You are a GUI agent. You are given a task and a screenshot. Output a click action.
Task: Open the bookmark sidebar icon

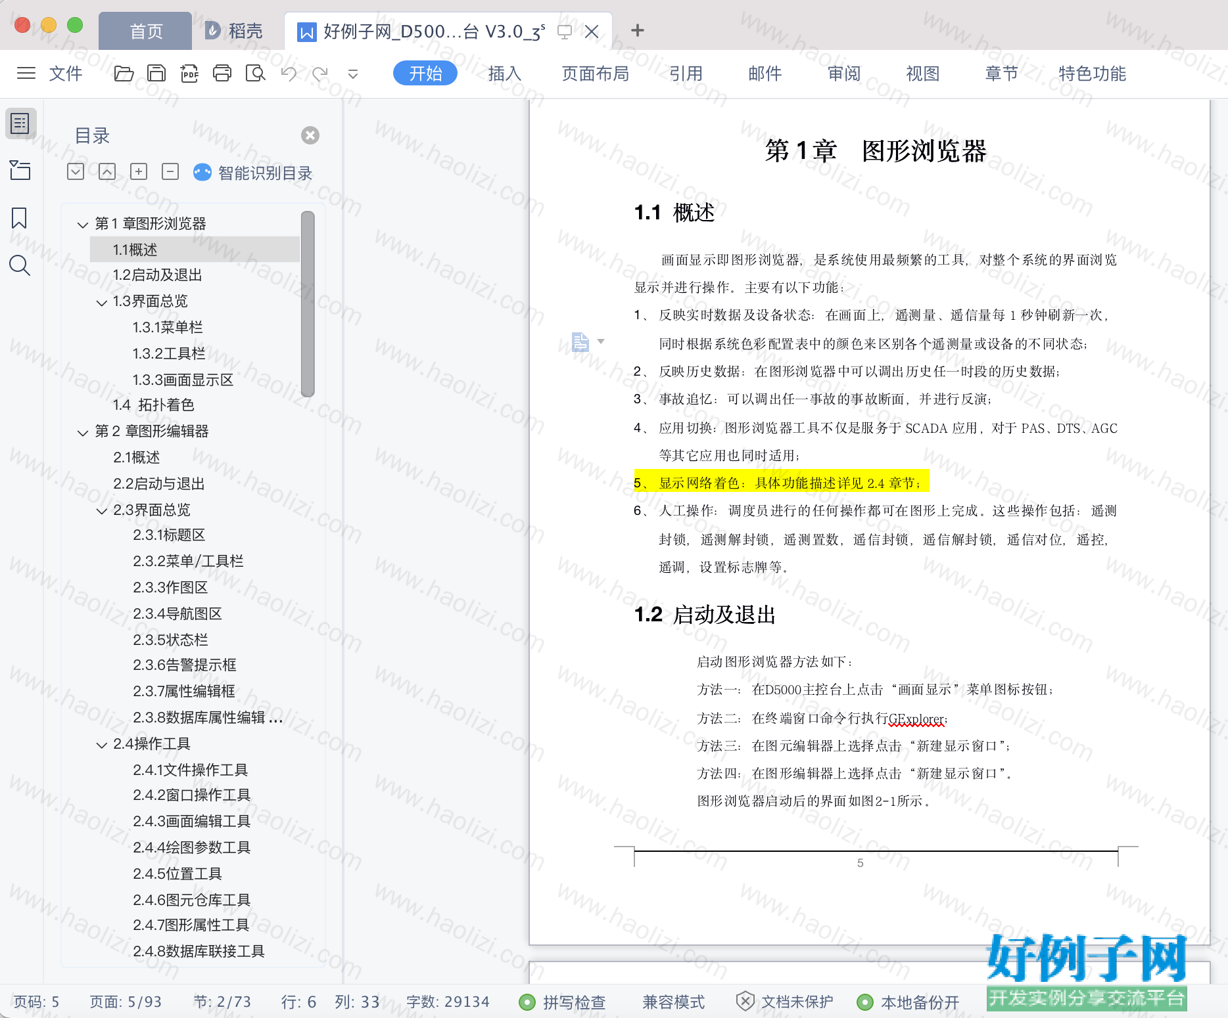coord(20,218)
